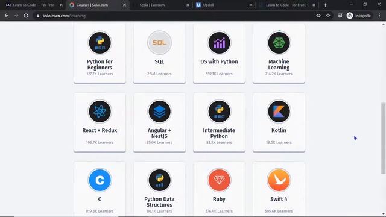Click the Ruby title text

click(x=219, y=199)
